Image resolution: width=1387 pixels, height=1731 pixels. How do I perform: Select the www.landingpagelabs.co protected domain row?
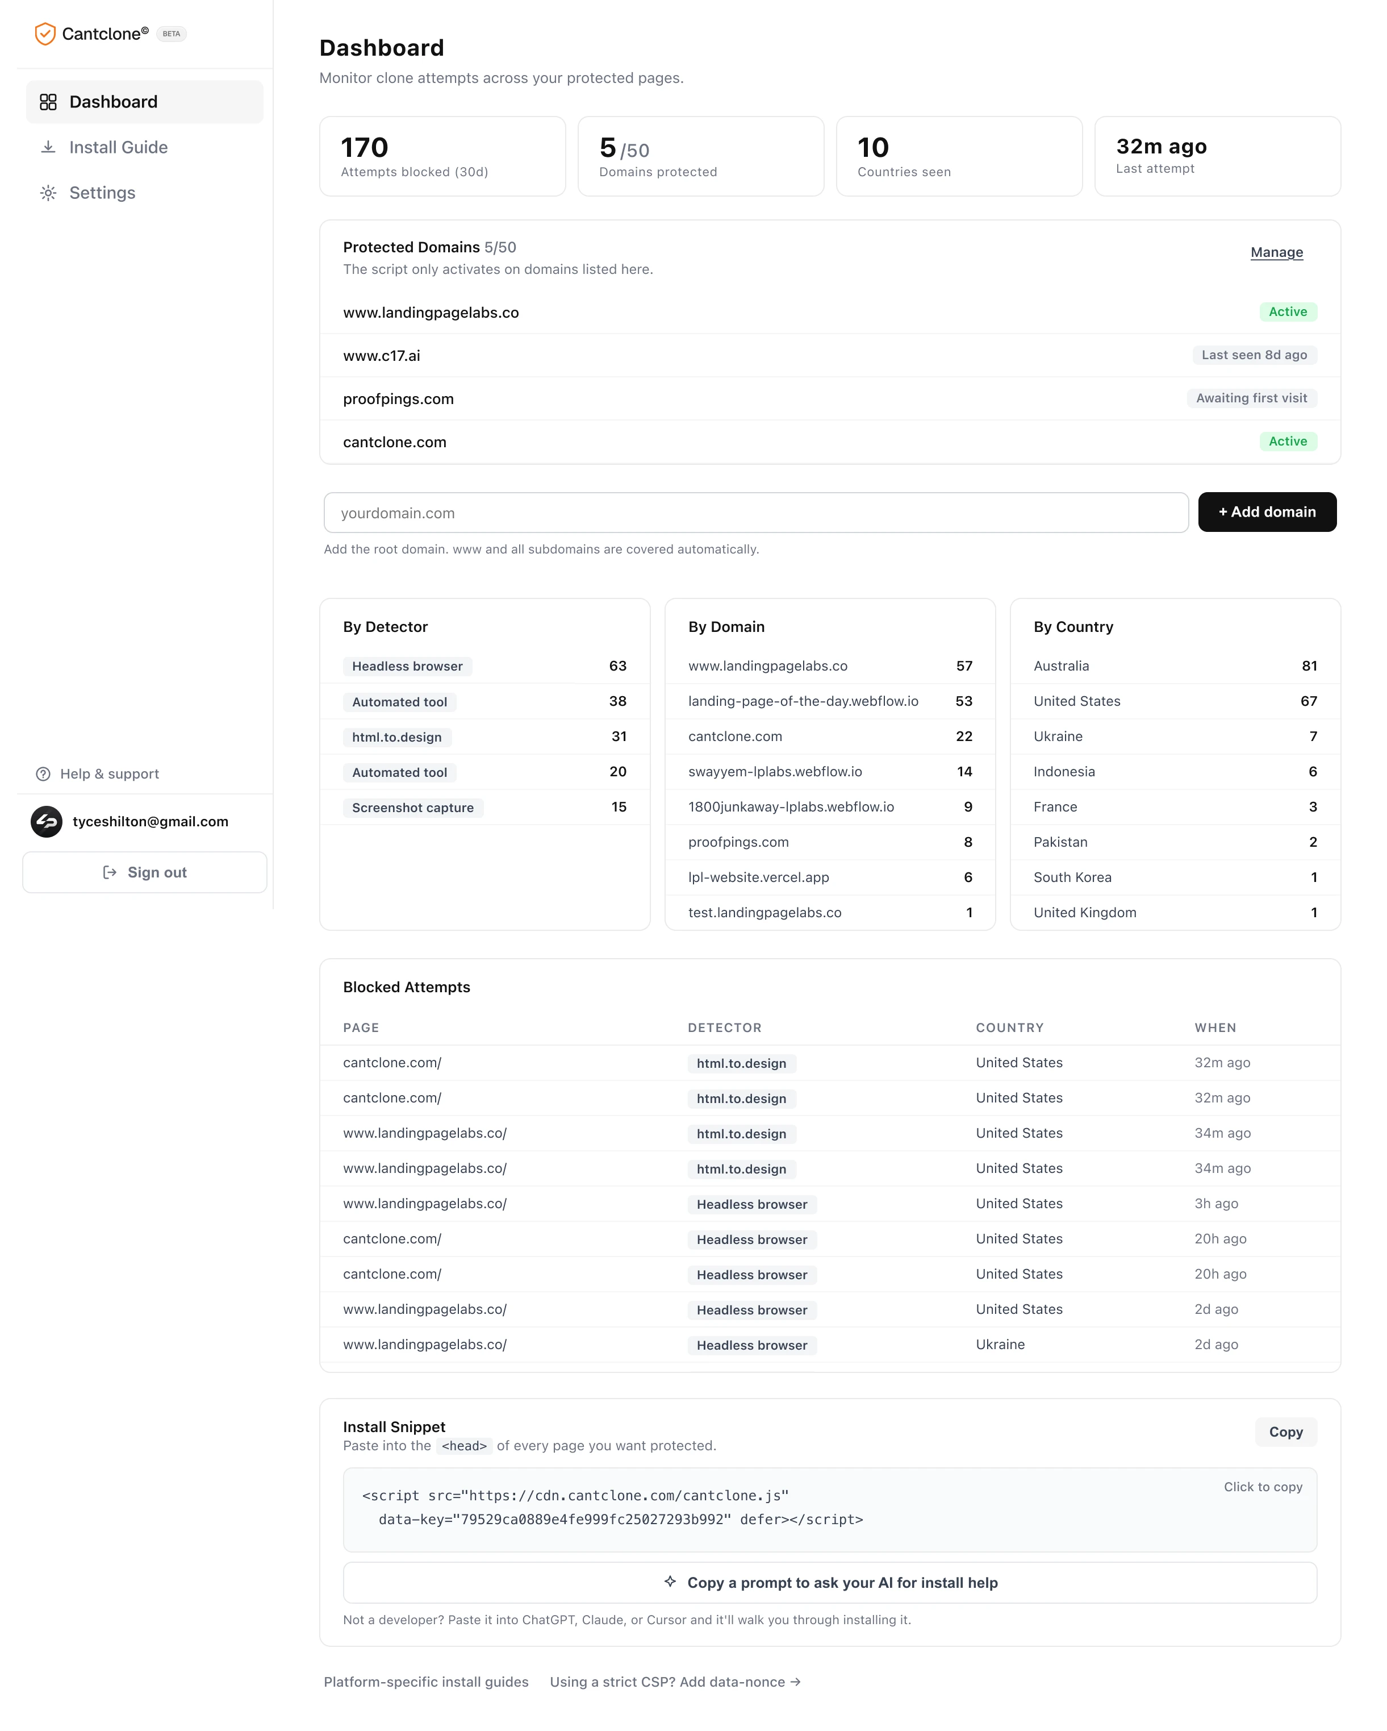point(830,313)
